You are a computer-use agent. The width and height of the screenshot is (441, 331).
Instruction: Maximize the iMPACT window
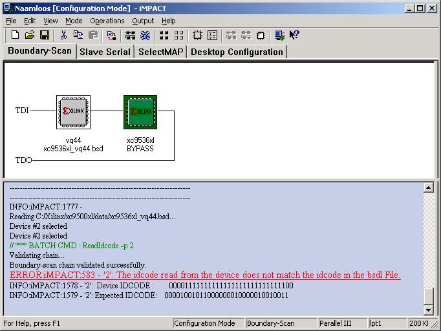point(420,8)
